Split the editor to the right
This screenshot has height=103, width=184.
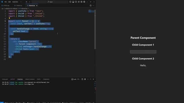[x=91, y=5]
